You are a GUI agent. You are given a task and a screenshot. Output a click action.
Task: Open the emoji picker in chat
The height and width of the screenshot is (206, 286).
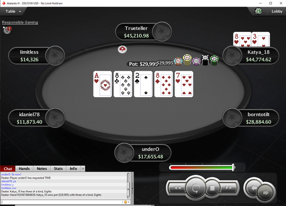pos(125,202)
